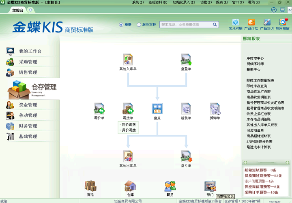Click the 常见问题 FAQ icon
This screenshot has height=203, width=292.
235,23
